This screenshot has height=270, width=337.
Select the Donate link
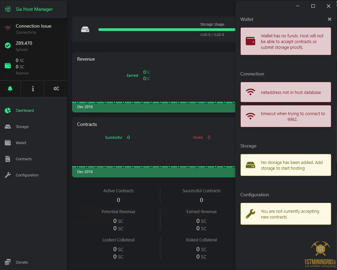[x=22, y=262]
